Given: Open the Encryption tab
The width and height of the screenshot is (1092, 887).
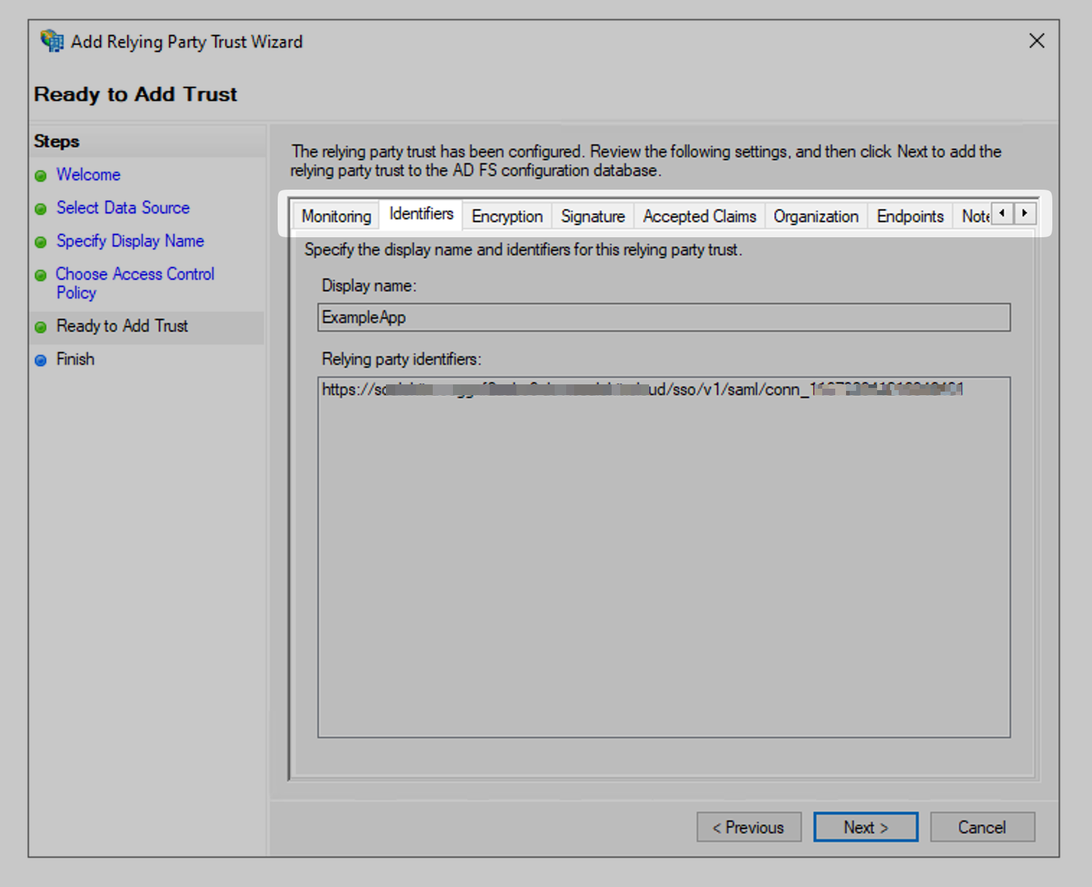Looking at the screenshot, I should click(x=506, y=216).
